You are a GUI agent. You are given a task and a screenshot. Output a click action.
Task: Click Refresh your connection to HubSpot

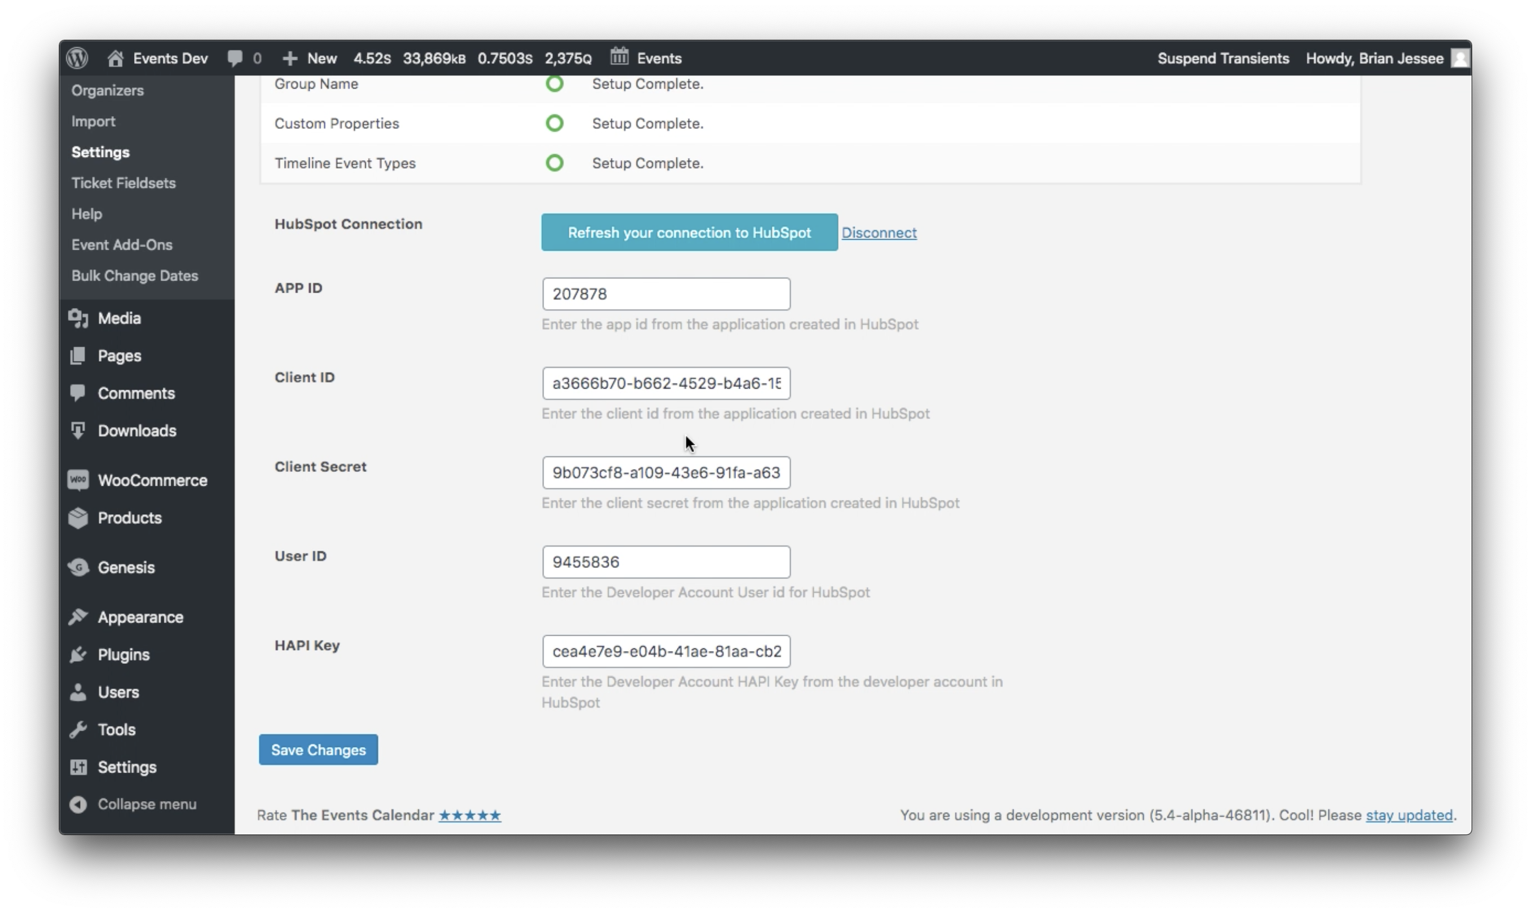[x=690, y=233]
